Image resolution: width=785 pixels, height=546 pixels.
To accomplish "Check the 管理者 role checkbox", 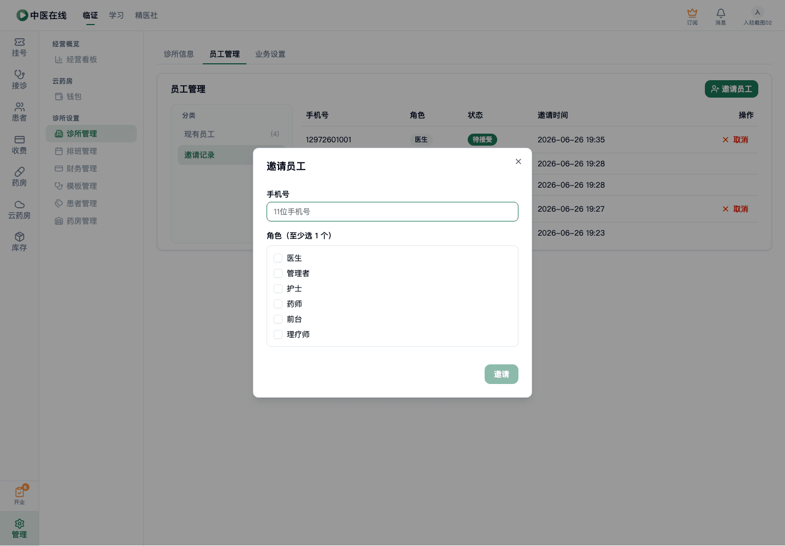I will (278, 273).
